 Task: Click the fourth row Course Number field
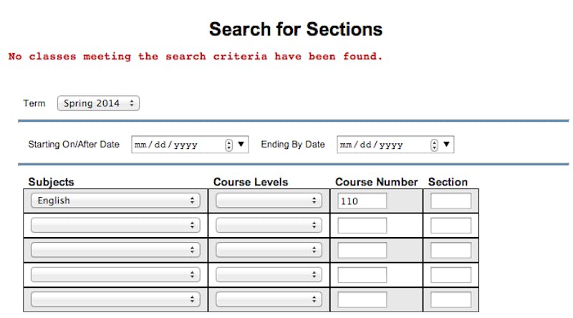[x=362, y=275]
